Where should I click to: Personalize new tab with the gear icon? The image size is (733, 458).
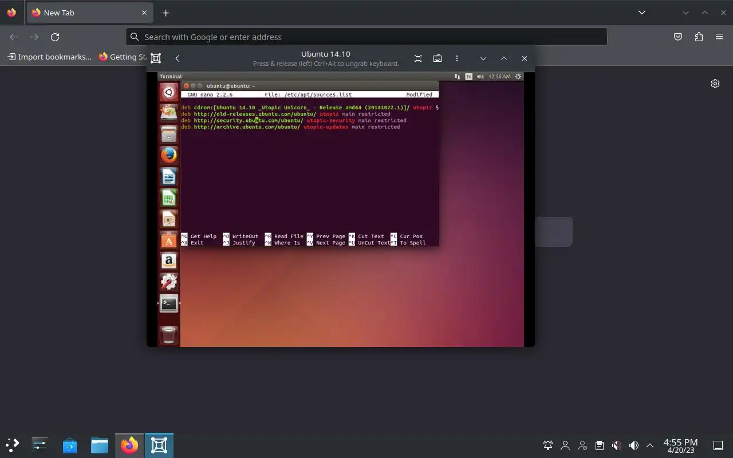click(x=715, y=84)
